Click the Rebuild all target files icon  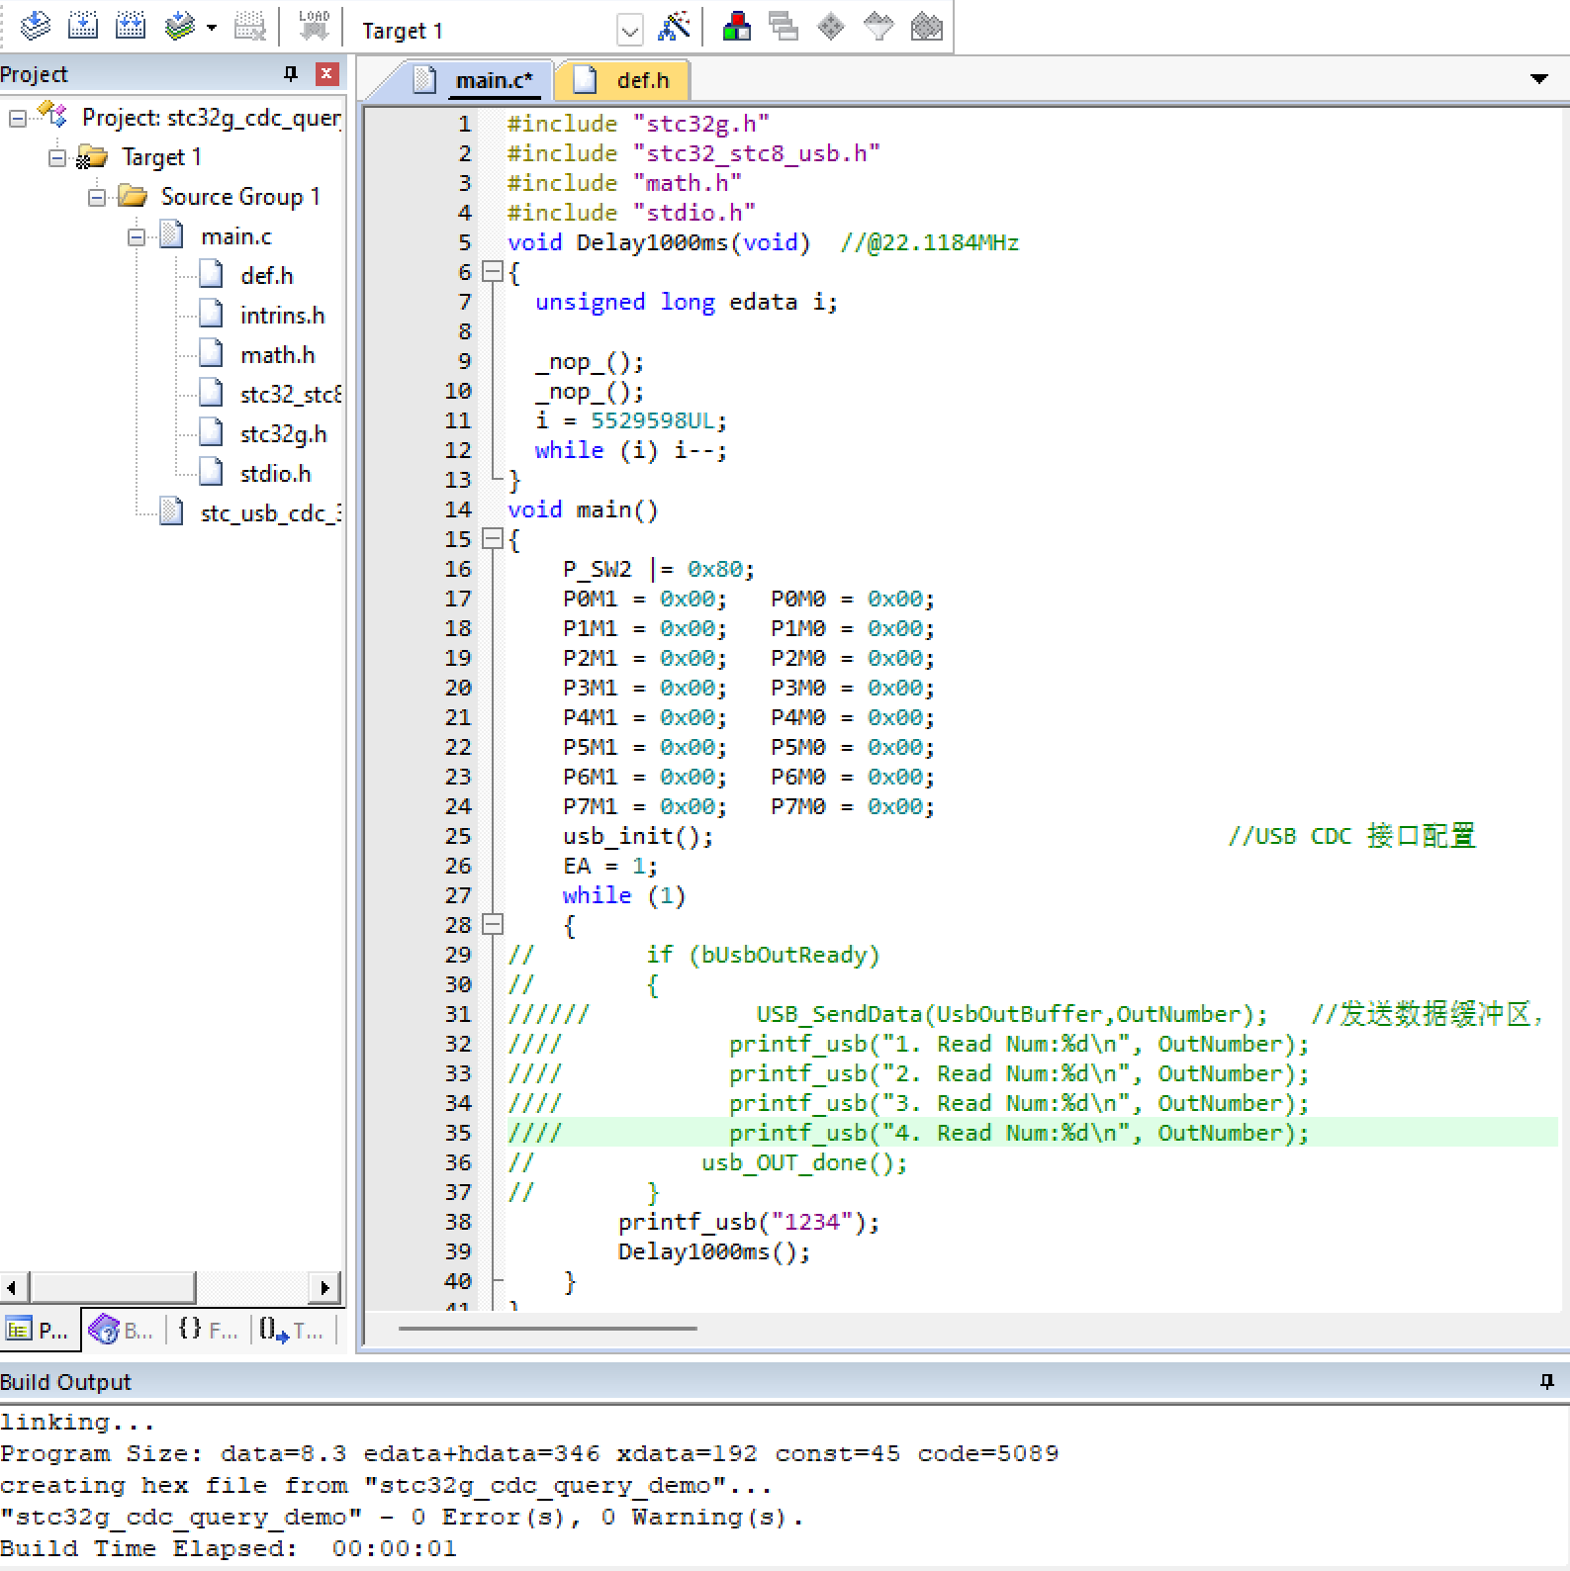click(x=131, y=26)
